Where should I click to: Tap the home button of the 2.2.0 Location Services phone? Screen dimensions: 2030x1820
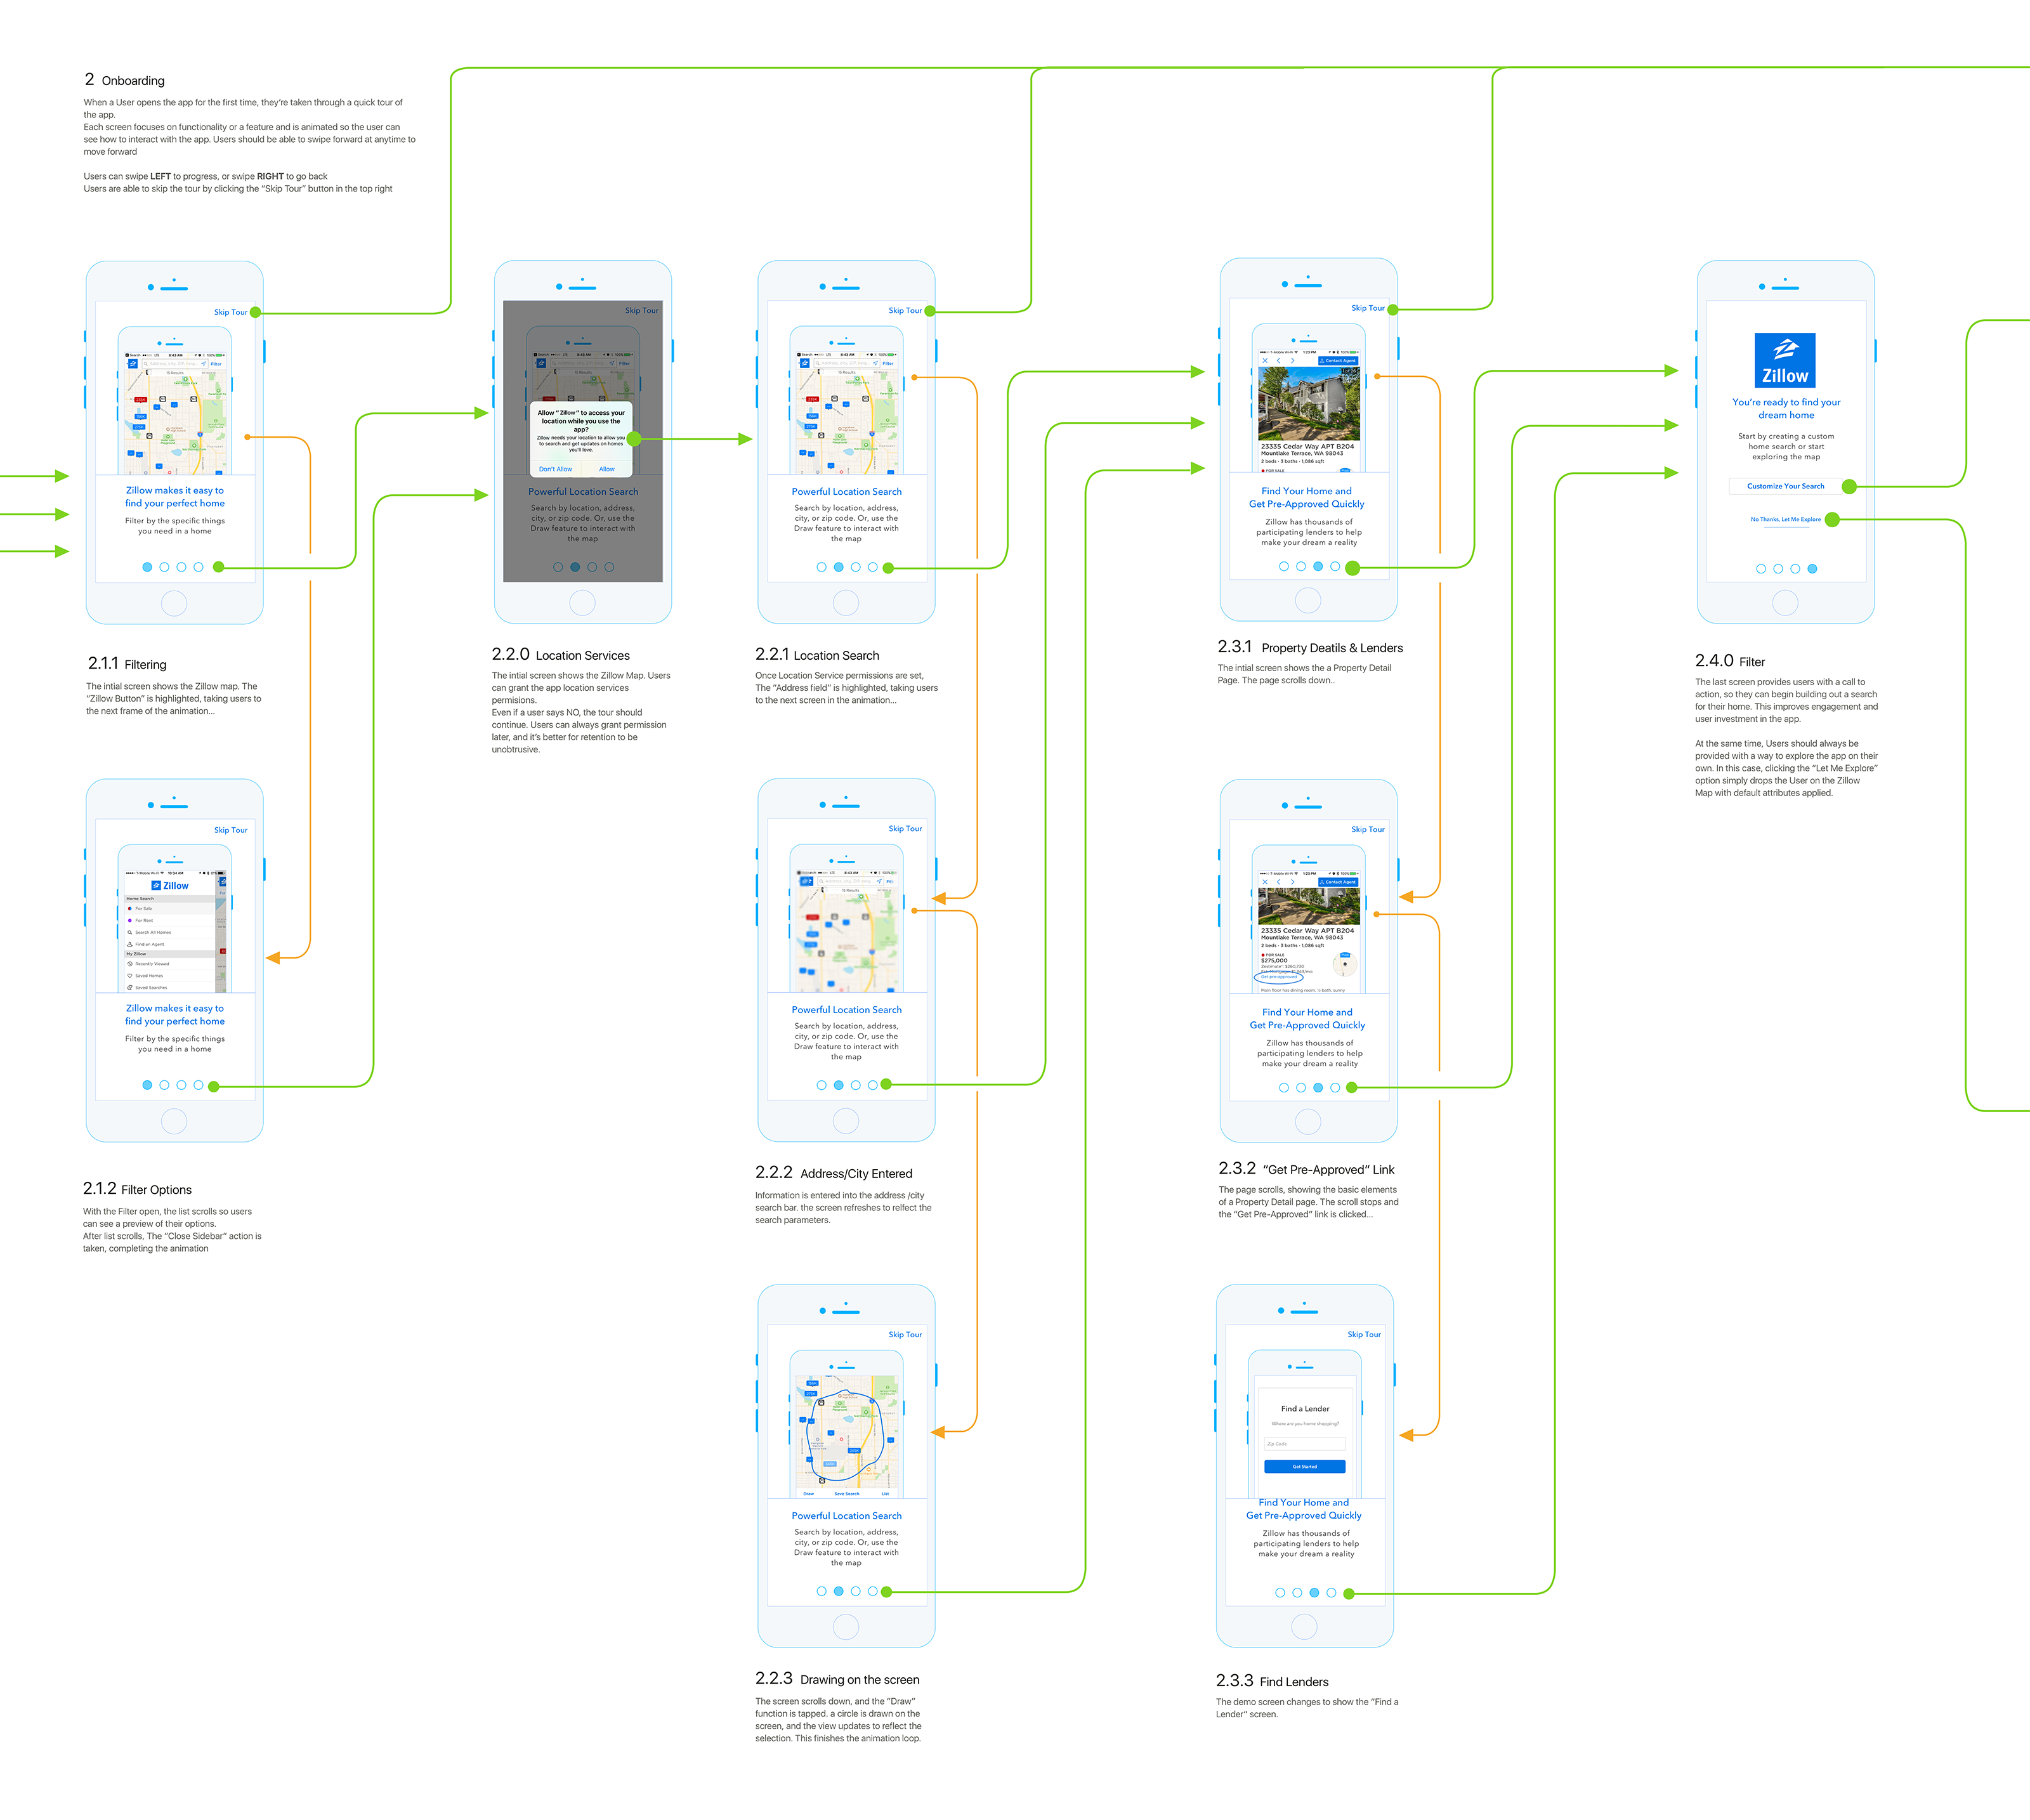pos(582,603)
